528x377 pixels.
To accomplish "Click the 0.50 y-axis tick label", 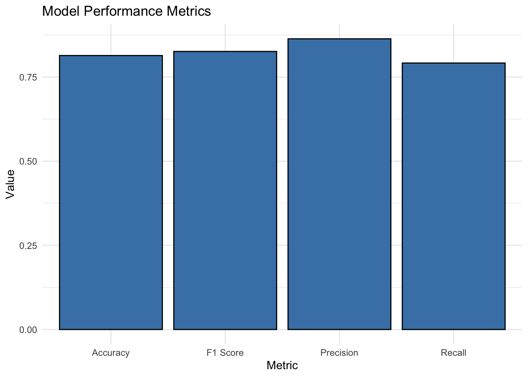I will tap(28, 161).
